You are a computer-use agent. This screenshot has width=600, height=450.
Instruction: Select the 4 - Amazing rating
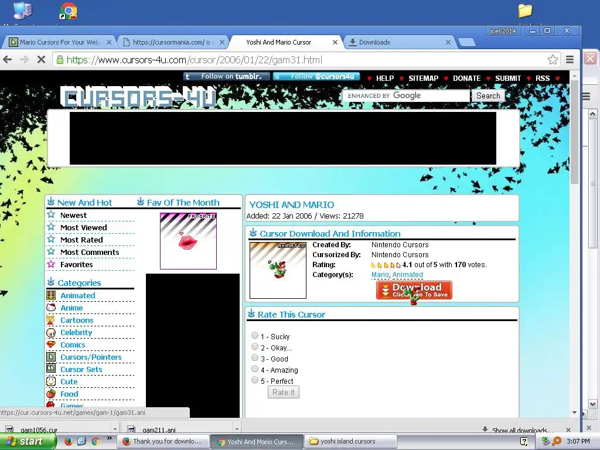255,369
